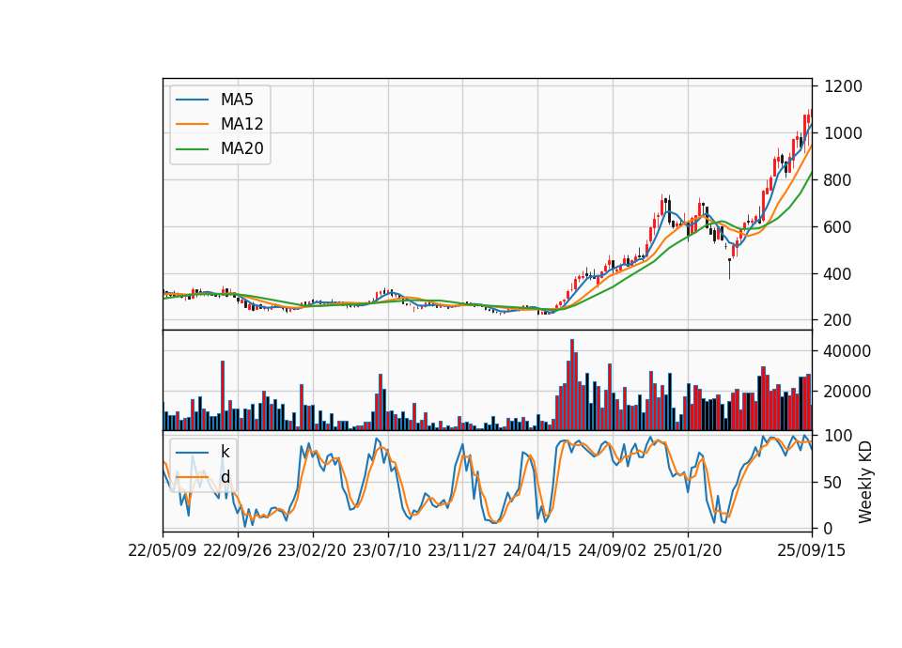902x648 pixels.
Task: Click the k legend label
Action: (x=225, y=452)
